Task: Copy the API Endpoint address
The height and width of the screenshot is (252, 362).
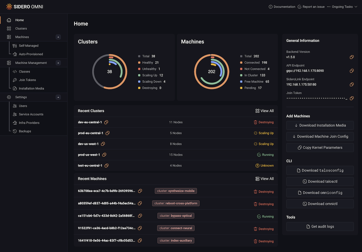Action: pos(351,71)
